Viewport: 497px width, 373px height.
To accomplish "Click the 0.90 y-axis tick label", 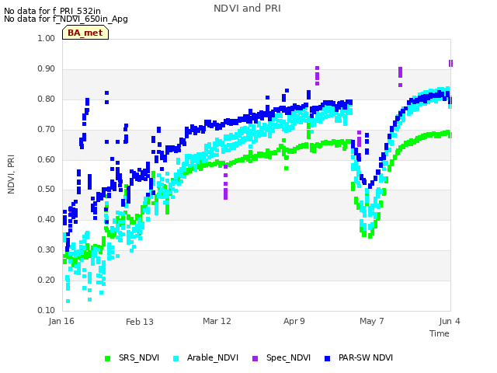I will click(x=47, y=69).
